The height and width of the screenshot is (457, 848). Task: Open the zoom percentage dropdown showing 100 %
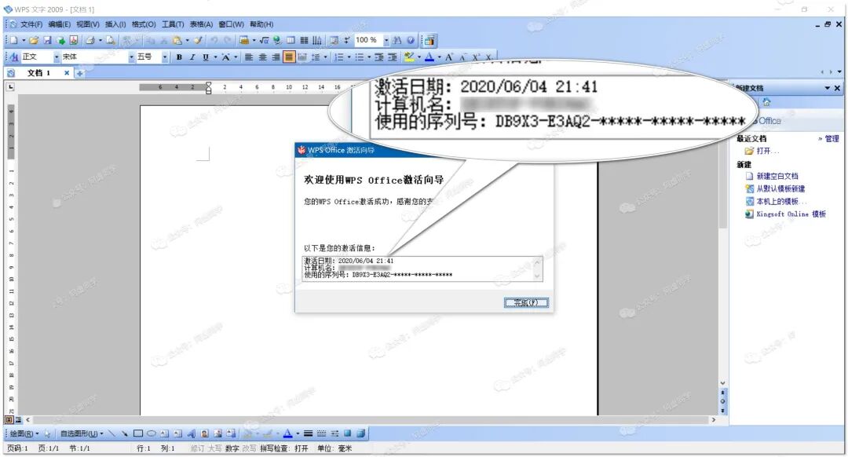pos(386,40)
